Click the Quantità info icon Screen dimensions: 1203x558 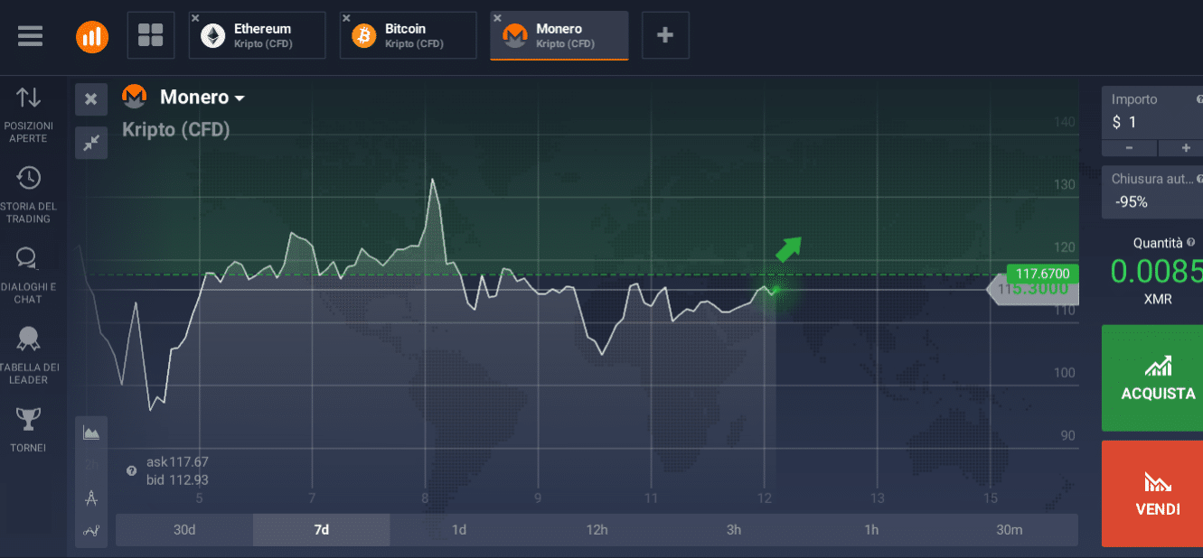1190,242
